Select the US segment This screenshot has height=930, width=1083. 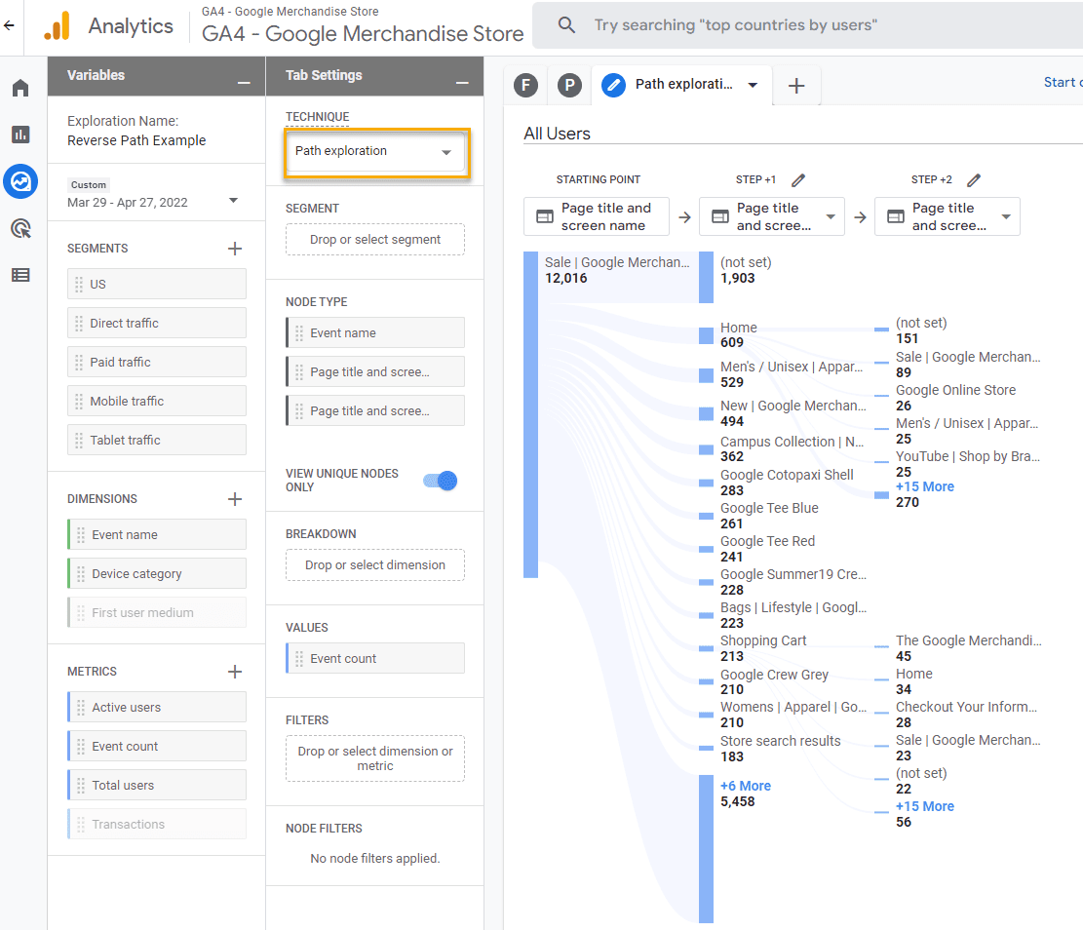click(x=157, y=284)
